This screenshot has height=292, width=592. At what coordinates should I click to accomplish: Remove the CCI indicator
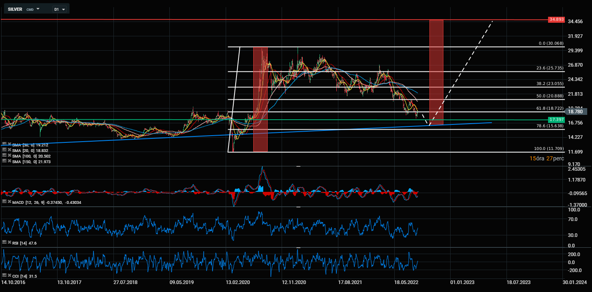click(x=10, y=276)
